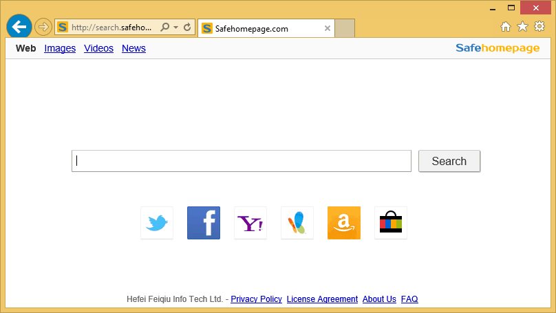The height and width of the screenshot is (313, 556).
Task: Click the Search button
Action: coord(449,161)
